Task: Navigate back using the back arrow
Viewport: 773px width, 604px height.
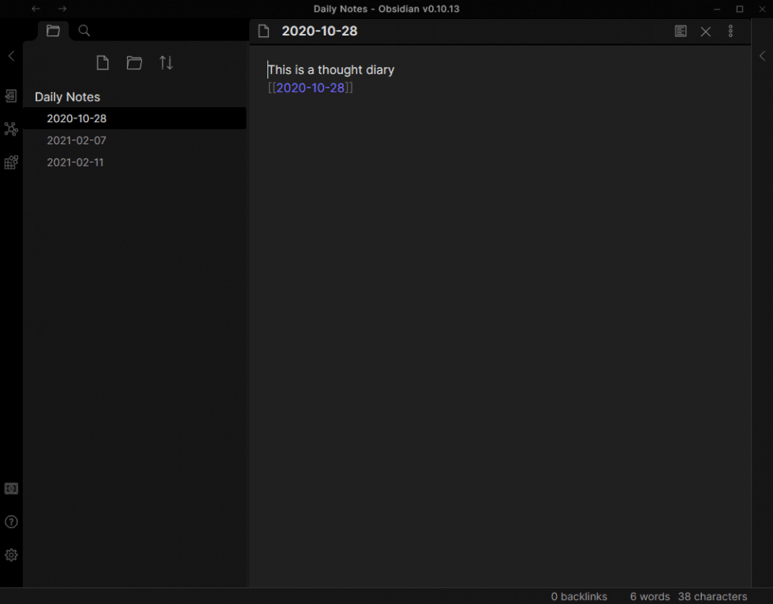Action: click(x=35, y=9)
